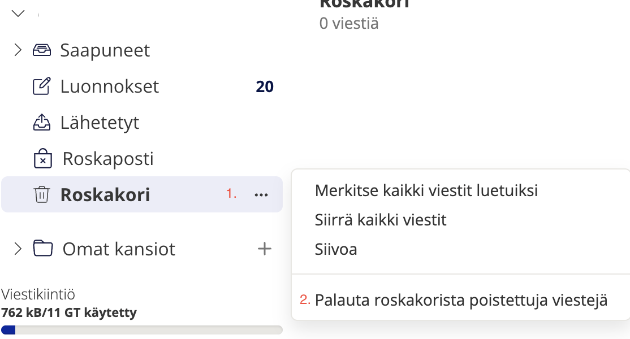Image resolution: width=630 pixels, height=339 pixels.
Task: Open the Lähetetyt sent folder
Action: tap(100, 123)
